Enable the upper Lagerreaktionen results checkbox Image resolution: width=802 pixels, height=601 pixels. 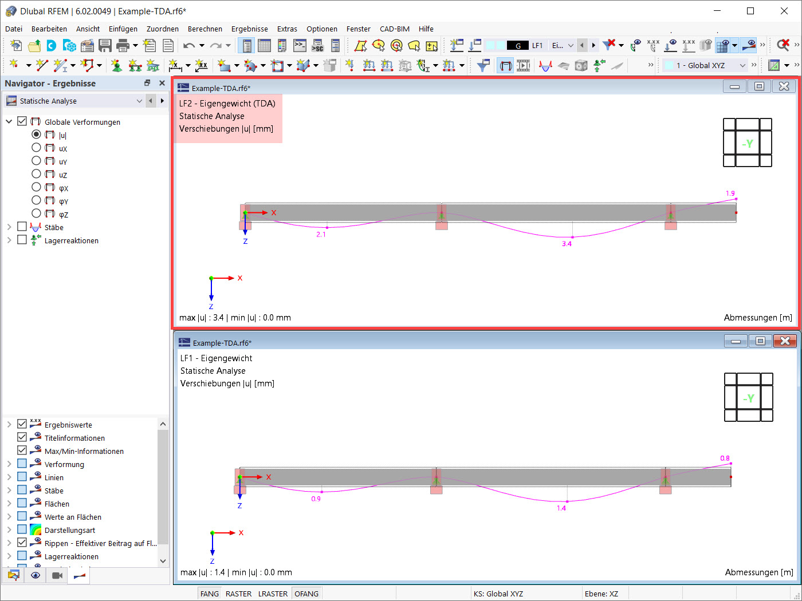(22, 240)
